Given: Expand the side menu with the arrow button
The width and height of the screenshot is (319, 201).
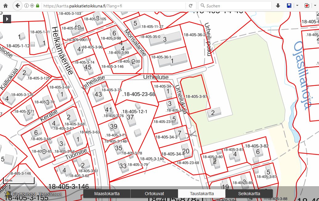Looking at the screenshot, I should point(7,19).
